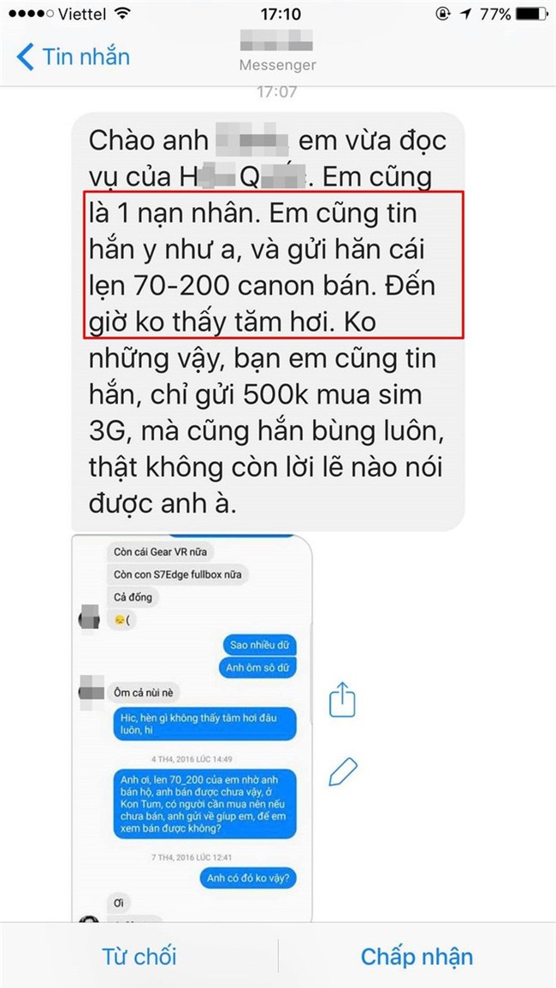
Task: Tap the Còn cái Gear VR nữa bubble
Action: (160, 552)
